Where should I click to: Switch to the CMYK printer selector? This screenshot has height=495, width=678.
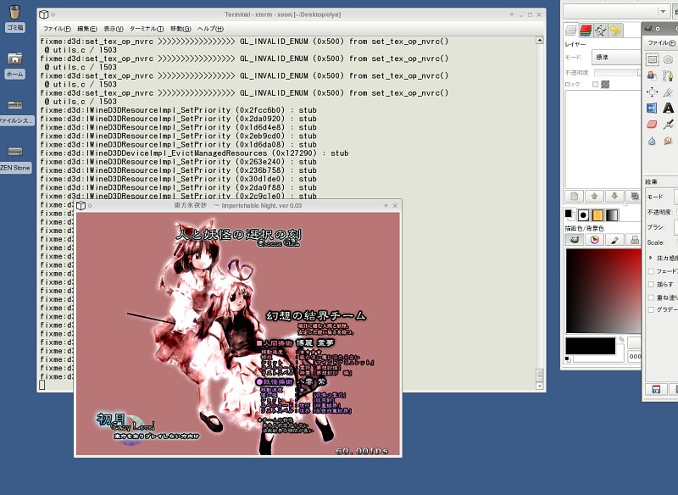tap(634, 240)
